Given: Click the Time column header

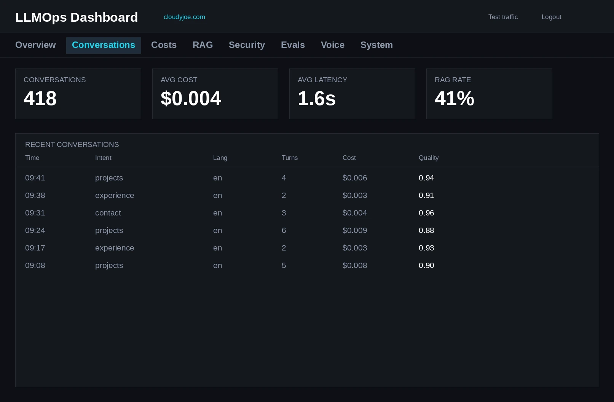Looking at the screenshot, I should pos(32,158).
